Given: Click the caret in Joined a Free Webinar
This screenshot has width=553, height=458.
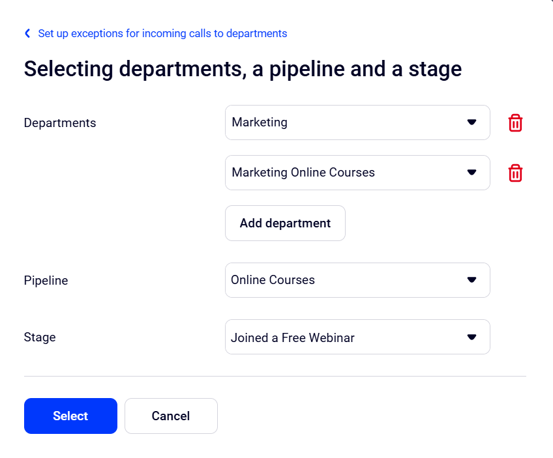Looking at the screenshot, I should tap(471, 337).
